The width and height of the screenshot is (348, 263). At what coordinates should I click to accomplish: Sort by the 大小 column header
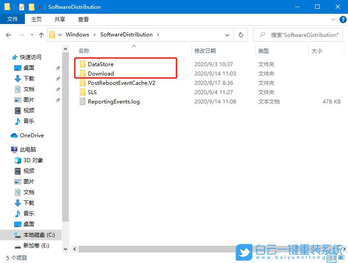click(317, 51)
